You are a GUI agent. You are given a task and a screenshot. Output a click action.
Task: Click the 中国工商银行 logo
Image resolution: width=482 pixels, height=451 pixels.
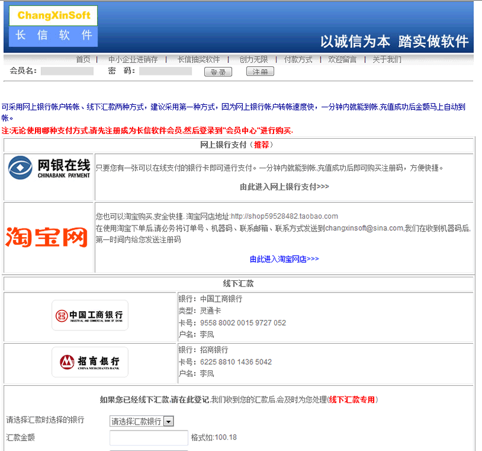point(90,315)
